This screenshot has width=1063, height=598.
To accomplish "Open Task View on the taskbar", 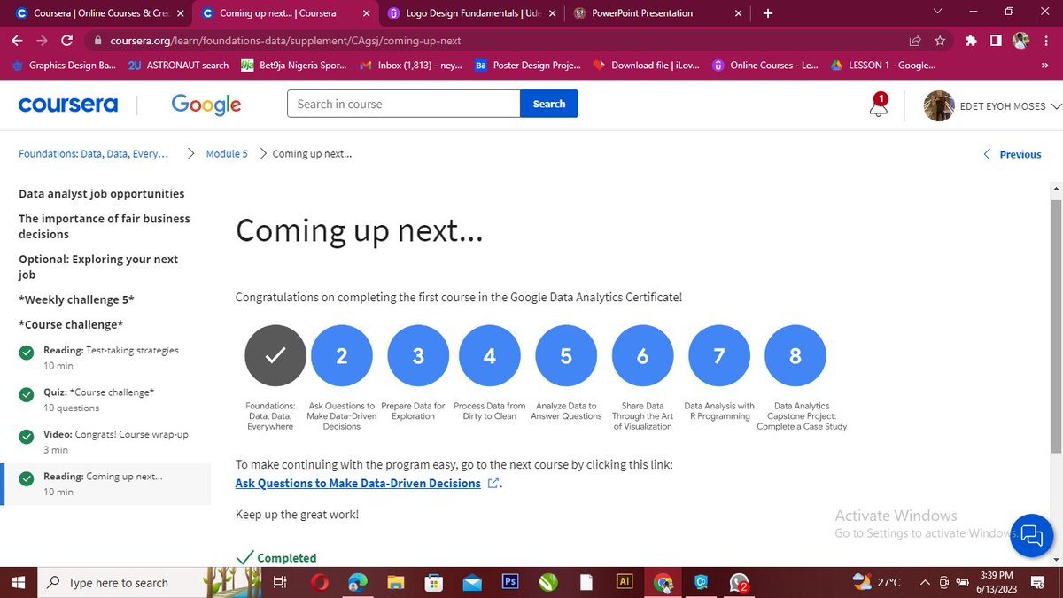I will coord(278,582).
